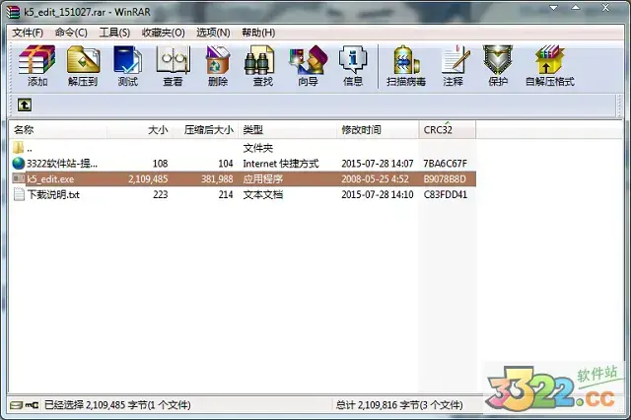Click the drive icon in status bar

pos(17,404)
